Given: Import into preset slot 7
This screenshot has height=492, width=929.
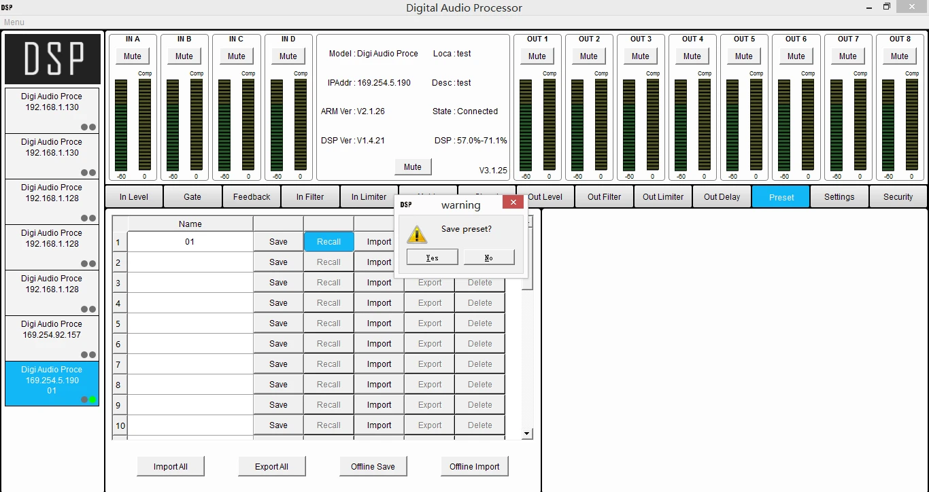Looking at the screenshot, I should [379, 364].
